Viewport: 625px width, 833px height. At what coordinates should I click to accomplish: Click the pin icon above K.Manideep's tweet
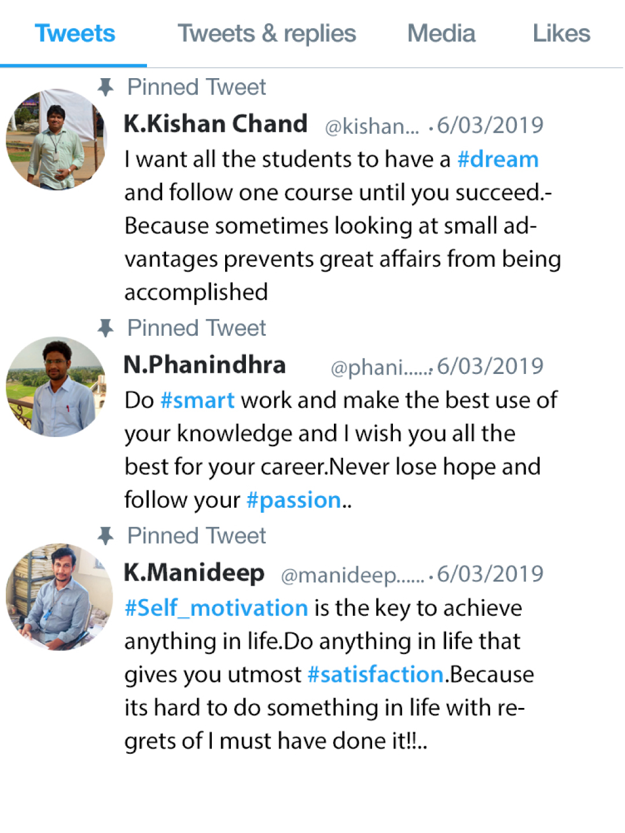coord(105,536)
